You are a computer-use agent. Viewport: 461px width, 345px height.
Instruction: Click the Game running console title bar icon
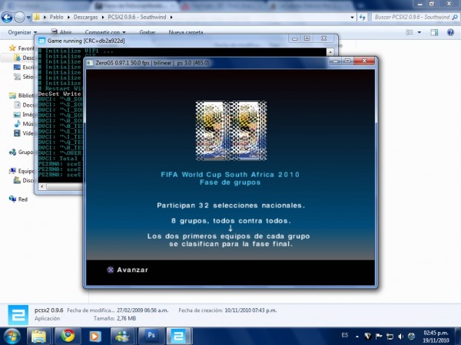(41, 41)
